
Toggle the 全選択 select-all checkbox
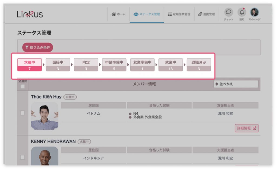pyautogui.click(x=22, y=86)
